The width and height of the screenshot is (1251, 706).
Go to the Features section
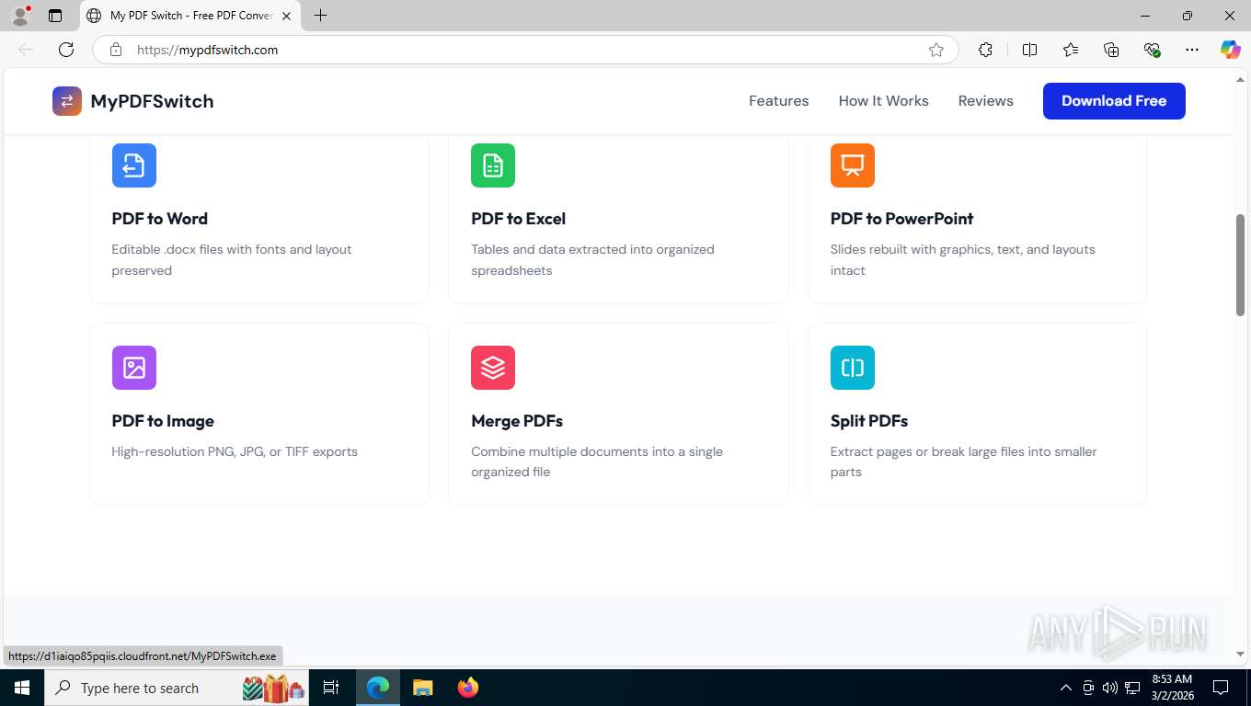coord(779,101)
